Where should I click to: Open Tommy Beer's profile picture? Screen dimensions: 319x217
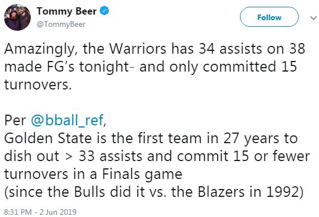tap(17, 17)
